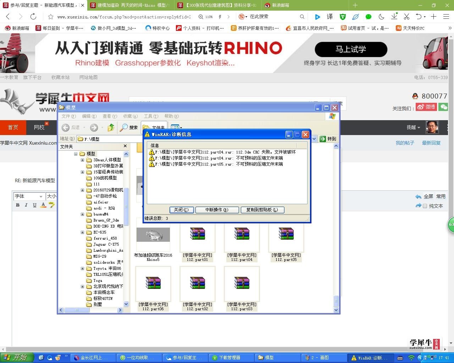Toggle bold in reply editor
The height and width of the screenshot is (363, 454).
click(18, 205)
